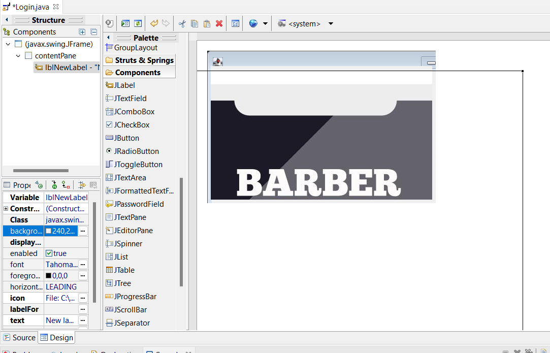Click the palette vertical scrollbar

point(181,232)
